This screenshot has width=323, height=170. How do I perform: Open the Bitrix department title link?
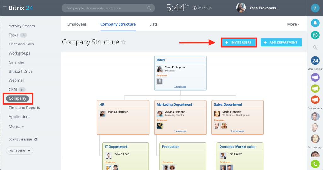click(161, 60)
